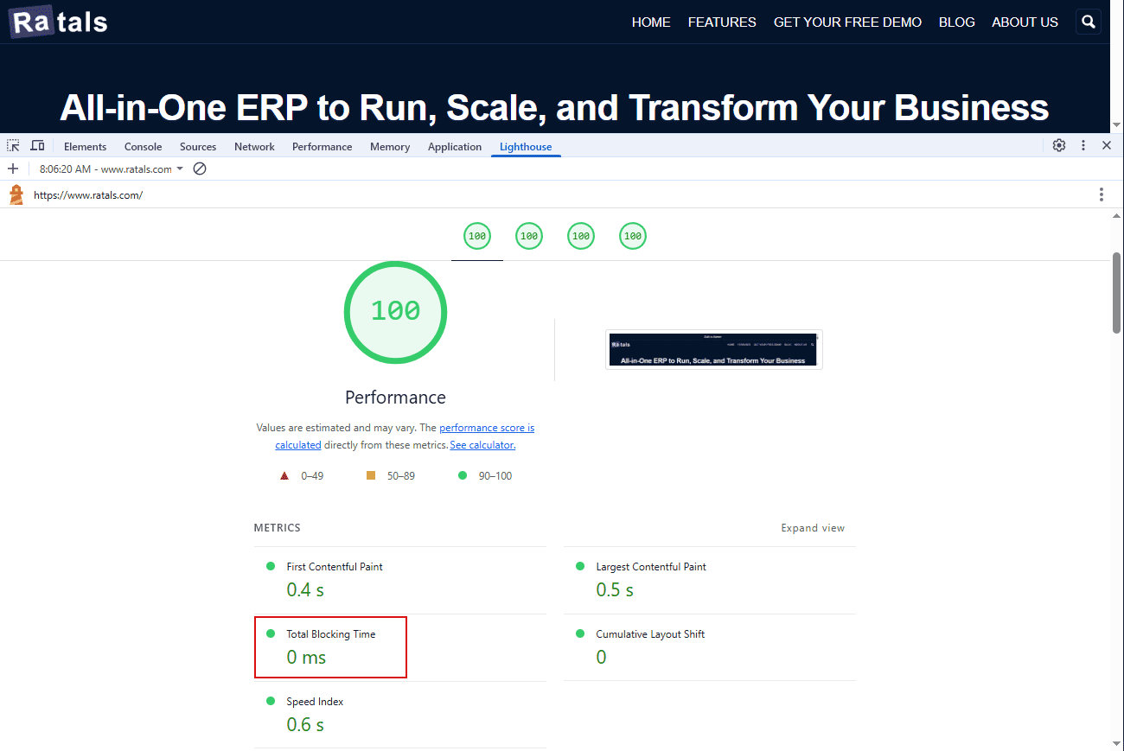
Task: Click the page screenshot thumbnail
Action: coord(713,349)
